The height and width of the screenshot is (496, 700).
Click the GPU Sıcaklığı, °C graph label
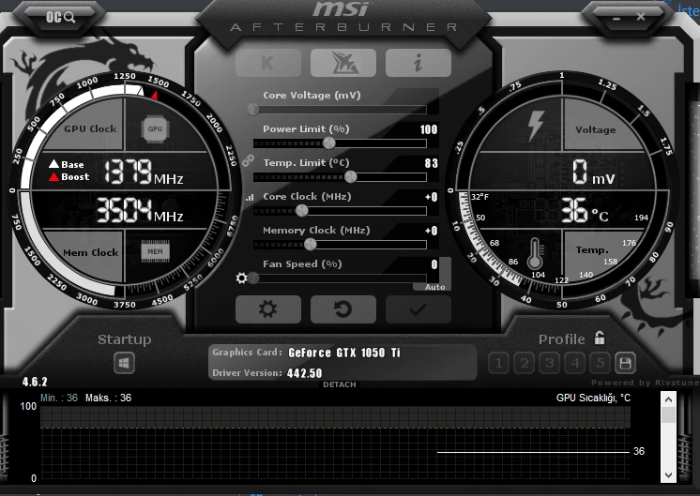click(x=593, y=398)
